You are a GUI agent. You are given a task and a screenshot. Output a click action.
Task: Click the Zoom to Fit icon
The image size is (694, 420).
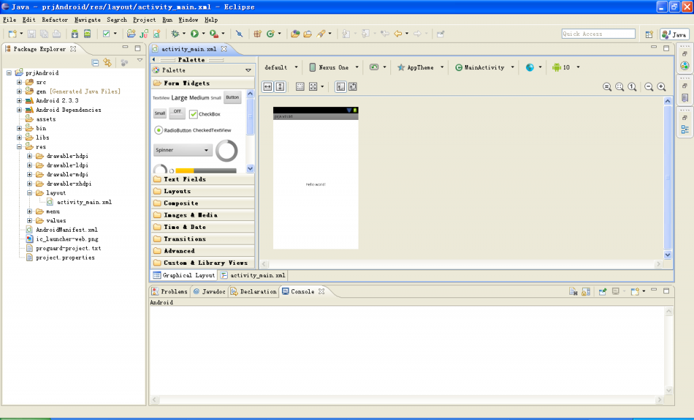[619, 87]
